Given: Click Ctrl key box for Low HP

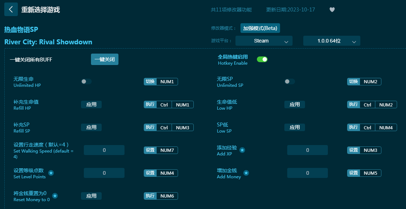Looking at the screenshot, I should 367,105.
